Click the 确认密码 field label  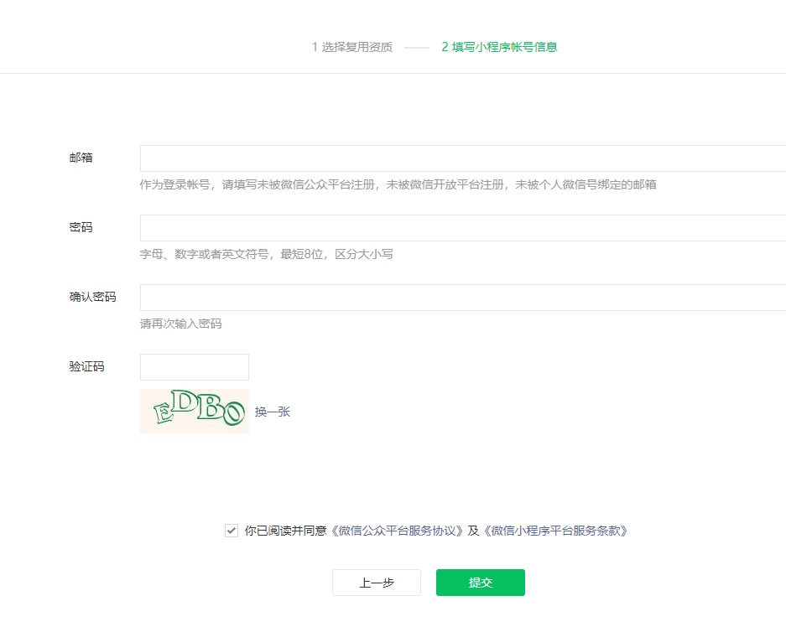tap(93, 297)
